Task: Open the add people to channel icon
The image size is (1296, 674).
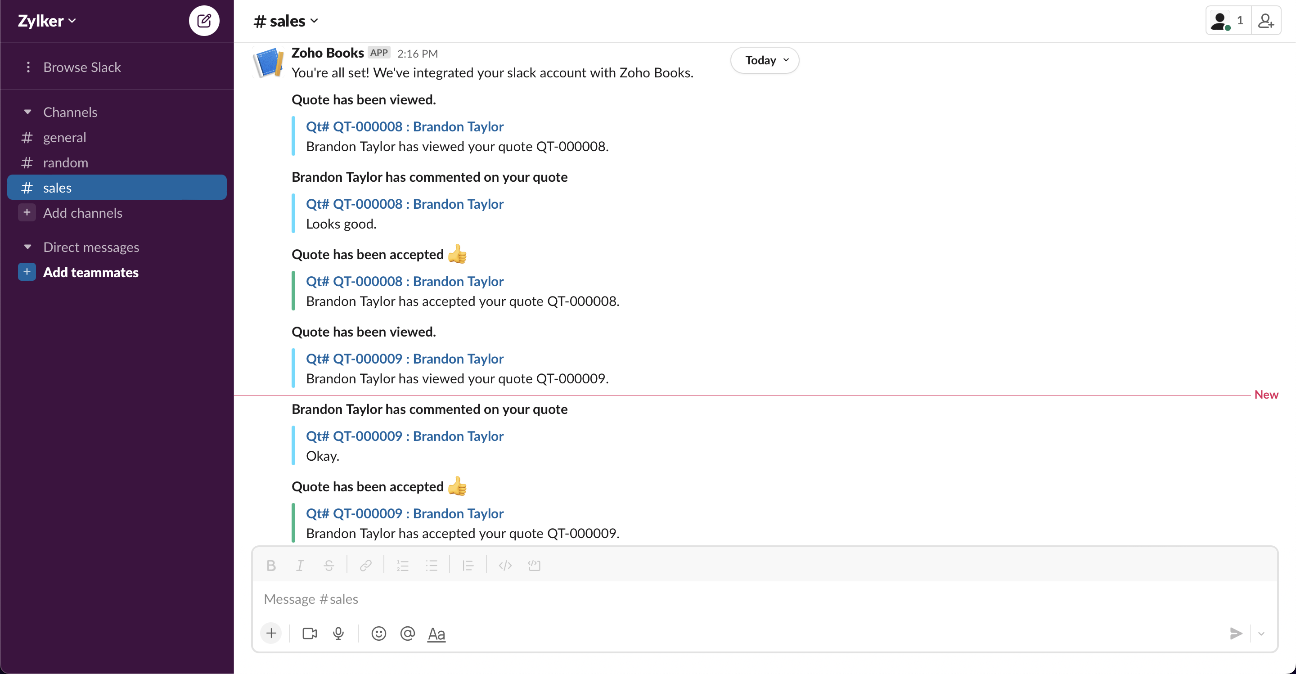Action: pos(1267,21)
